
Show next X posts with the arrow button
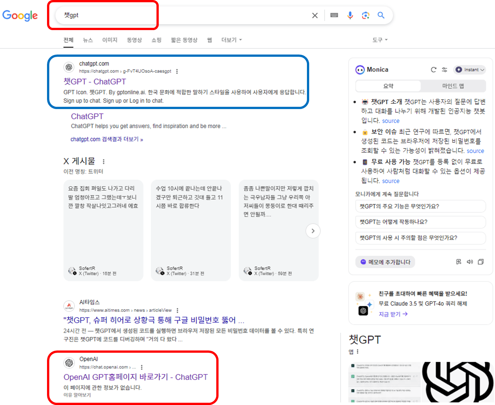pos(313,231)
